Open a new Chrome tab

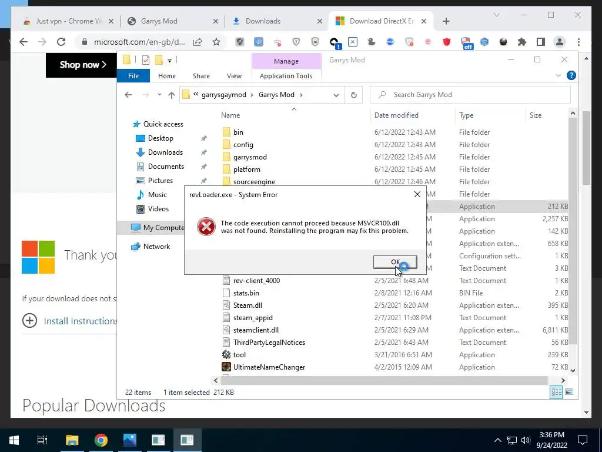446,21
